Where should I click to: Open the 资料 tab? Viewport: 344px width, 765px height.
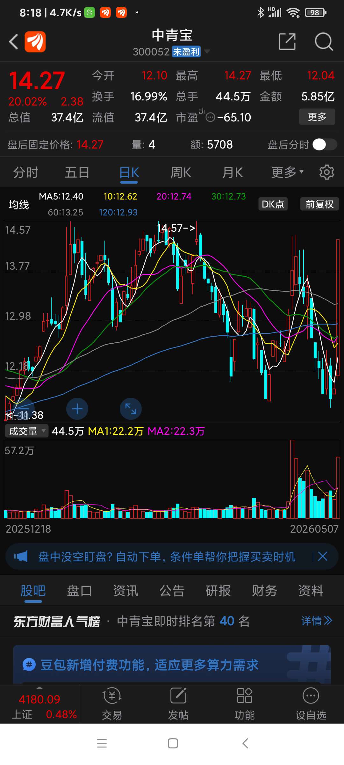(x=311, y=590)
